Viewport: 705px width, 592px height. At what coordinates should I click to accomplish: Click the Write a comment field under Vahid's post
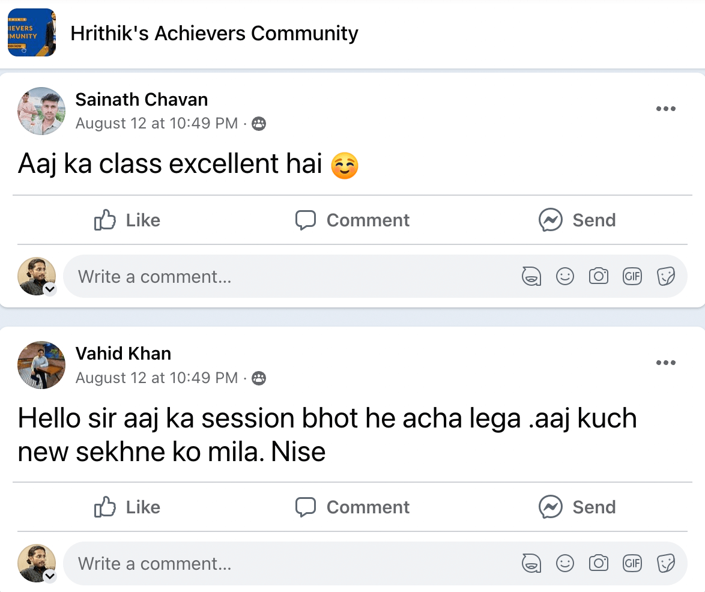click(x=288, y=564)
